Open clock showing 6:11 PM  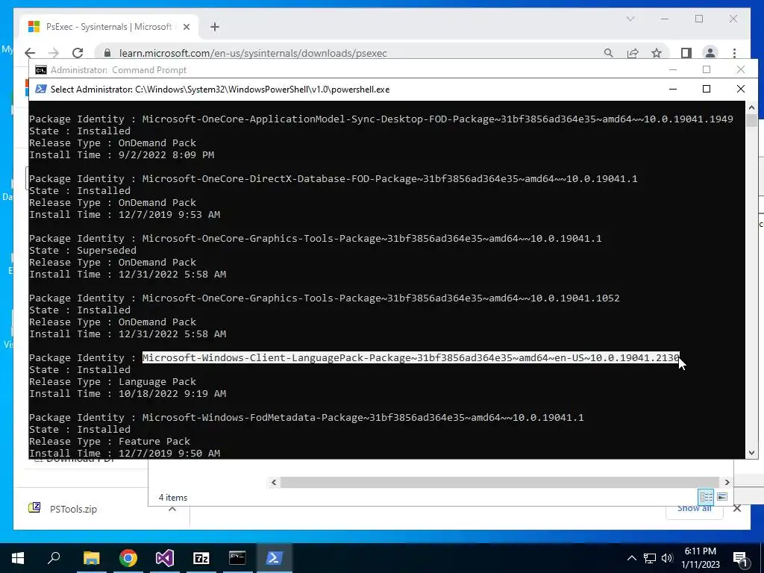pyautogui.click(x=700, y=558)
